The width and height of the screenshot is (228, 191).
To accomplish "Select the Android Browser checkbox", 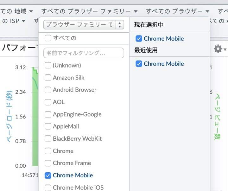I will click(x=48, y=90).
